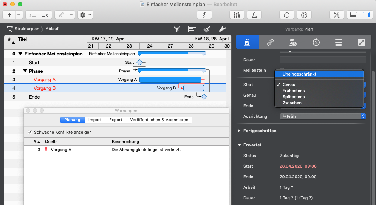Image resolution: width=376 pixels, height=205 pixels.
Task: Uncheck Schwache Konflikte anzeigen checkbox
Action: tap(30, 133)
